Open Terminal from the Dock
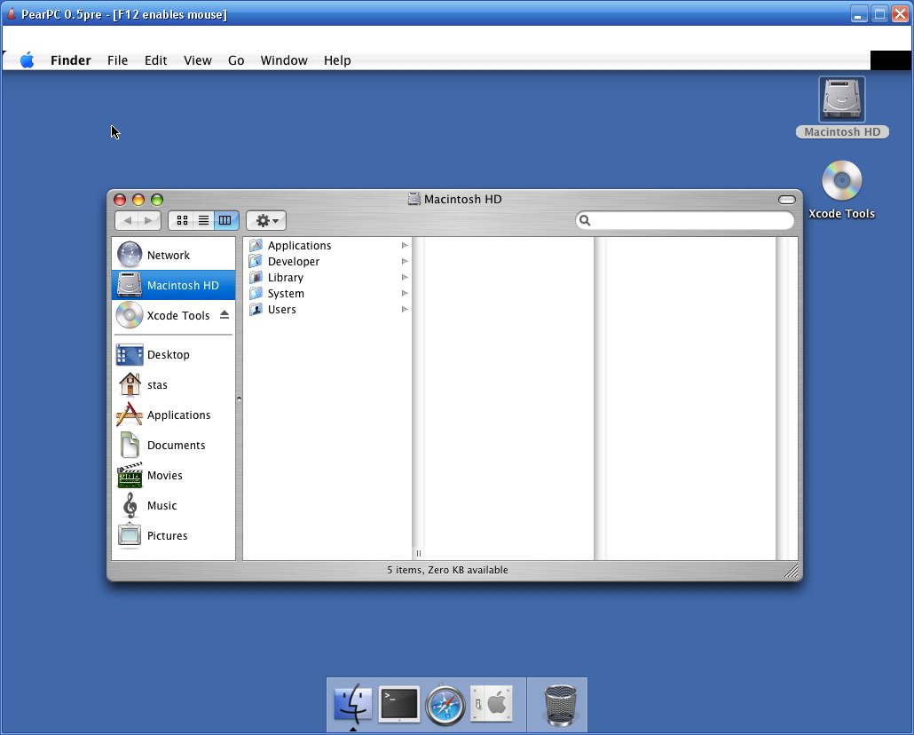This screenshot has width=914, height=735. (x=398, y=704)
